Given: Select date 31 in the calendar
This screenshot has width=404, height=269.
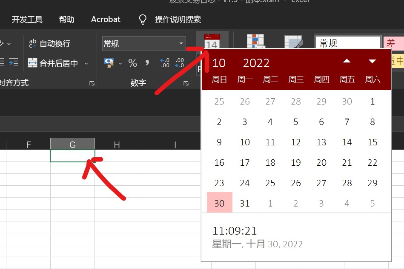Looking at the screenshot, I should pos(245,204).
